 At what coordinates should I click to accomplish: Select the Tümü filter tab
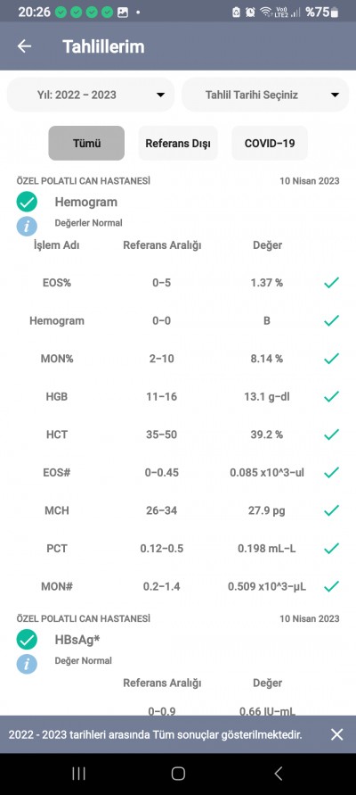pyautogui.click(x=86, y=143)
